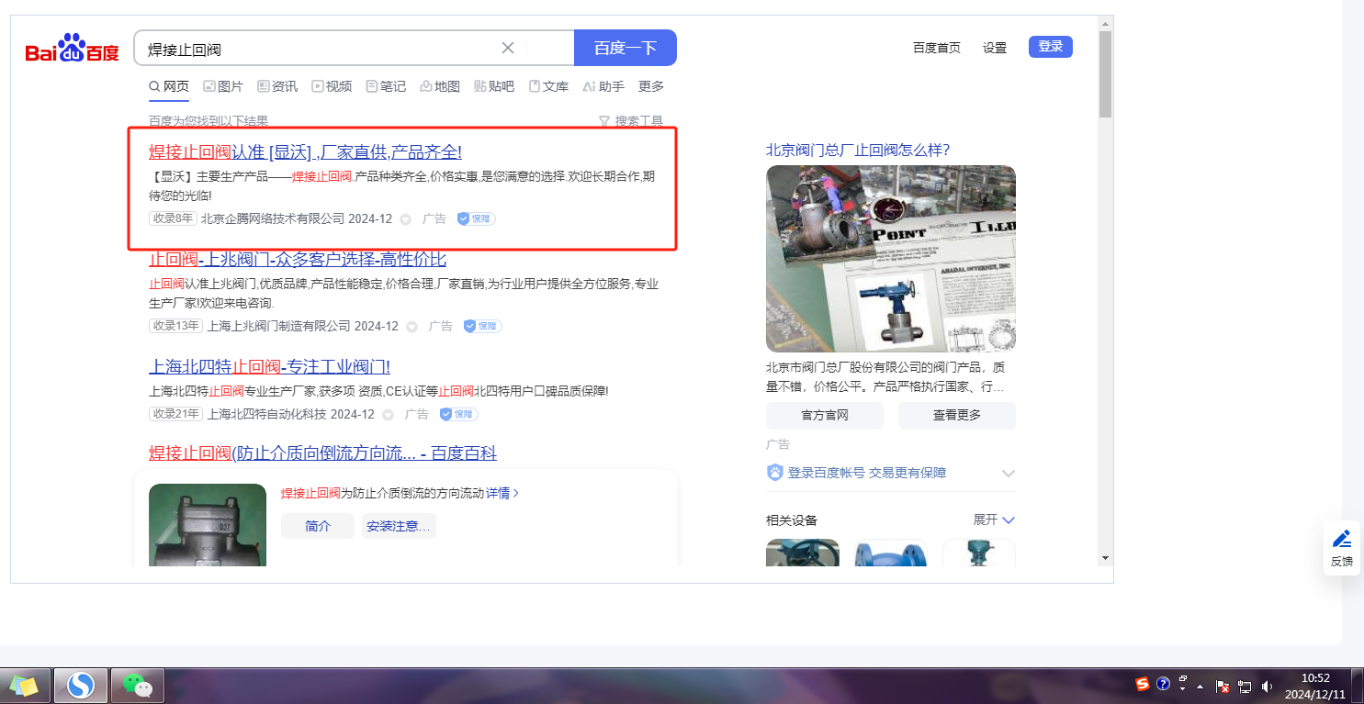
Task: Click the volume speaker tray icon
Action: (1267, 686)
